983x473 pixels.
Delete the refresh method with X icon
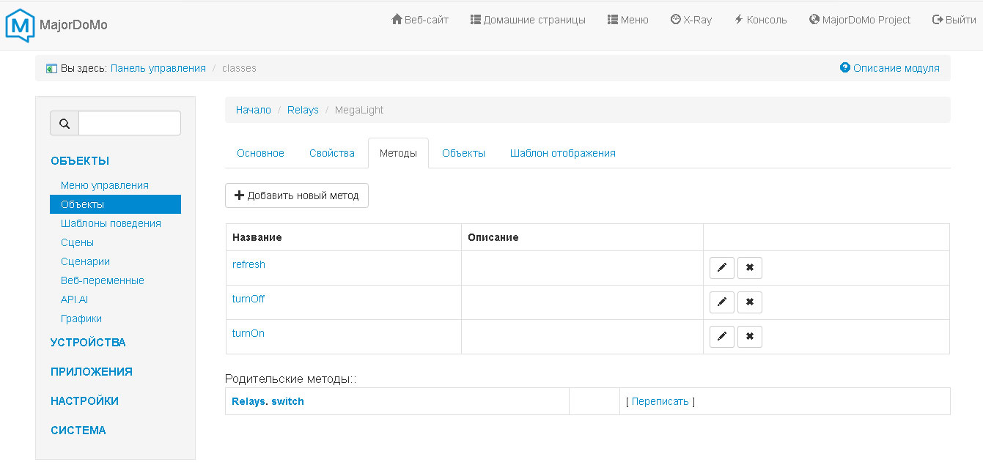[749, 268]
